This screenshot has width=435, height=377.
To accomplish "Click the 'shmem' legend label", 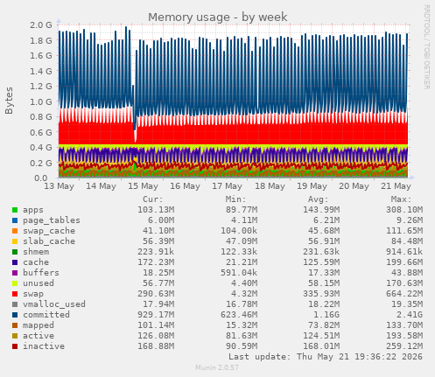I will (x=36, y=252).
